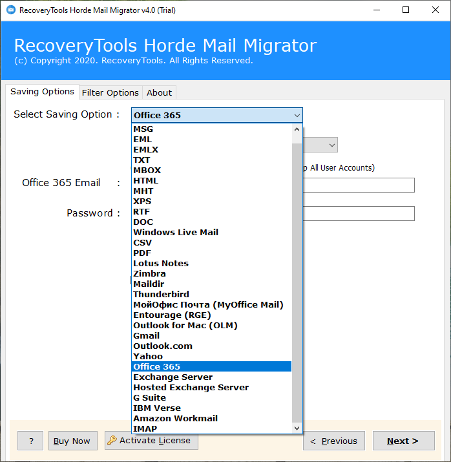Switch to the Saving Options tab
Screen dimensions: 451x462
pyautogui.click(x=42, y=92)
